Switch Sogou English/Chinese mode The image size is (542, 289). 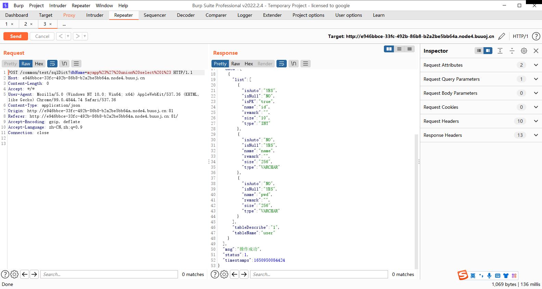coord(473,276)
